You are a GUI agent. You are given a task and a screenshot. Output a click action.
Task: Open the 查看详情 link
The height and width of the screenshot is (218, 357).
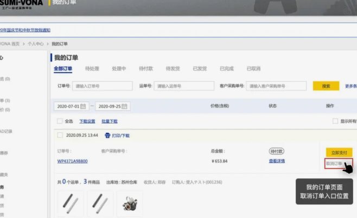click(277, 161)
